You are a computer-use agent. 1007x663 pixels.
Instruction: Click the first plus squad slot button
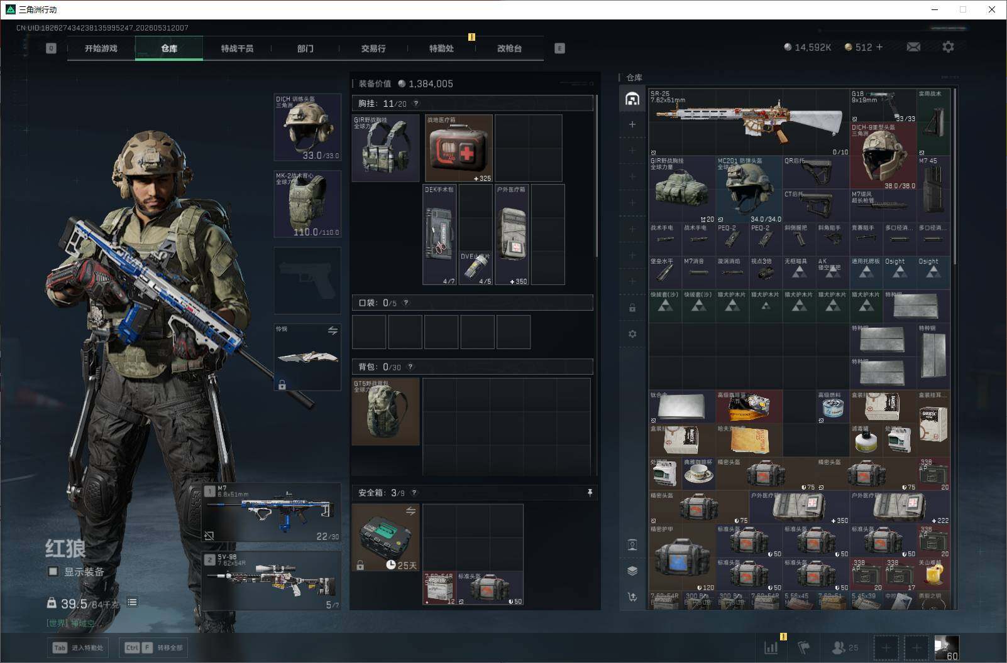pos(886,647)
